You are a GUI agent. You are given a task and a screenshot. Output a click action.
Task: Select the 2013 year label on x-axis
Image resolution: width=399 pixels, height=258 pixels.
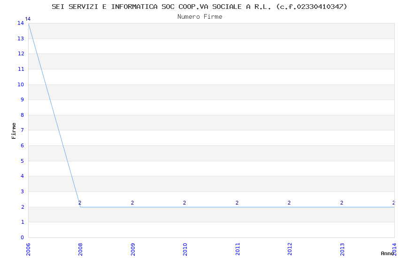342,250
